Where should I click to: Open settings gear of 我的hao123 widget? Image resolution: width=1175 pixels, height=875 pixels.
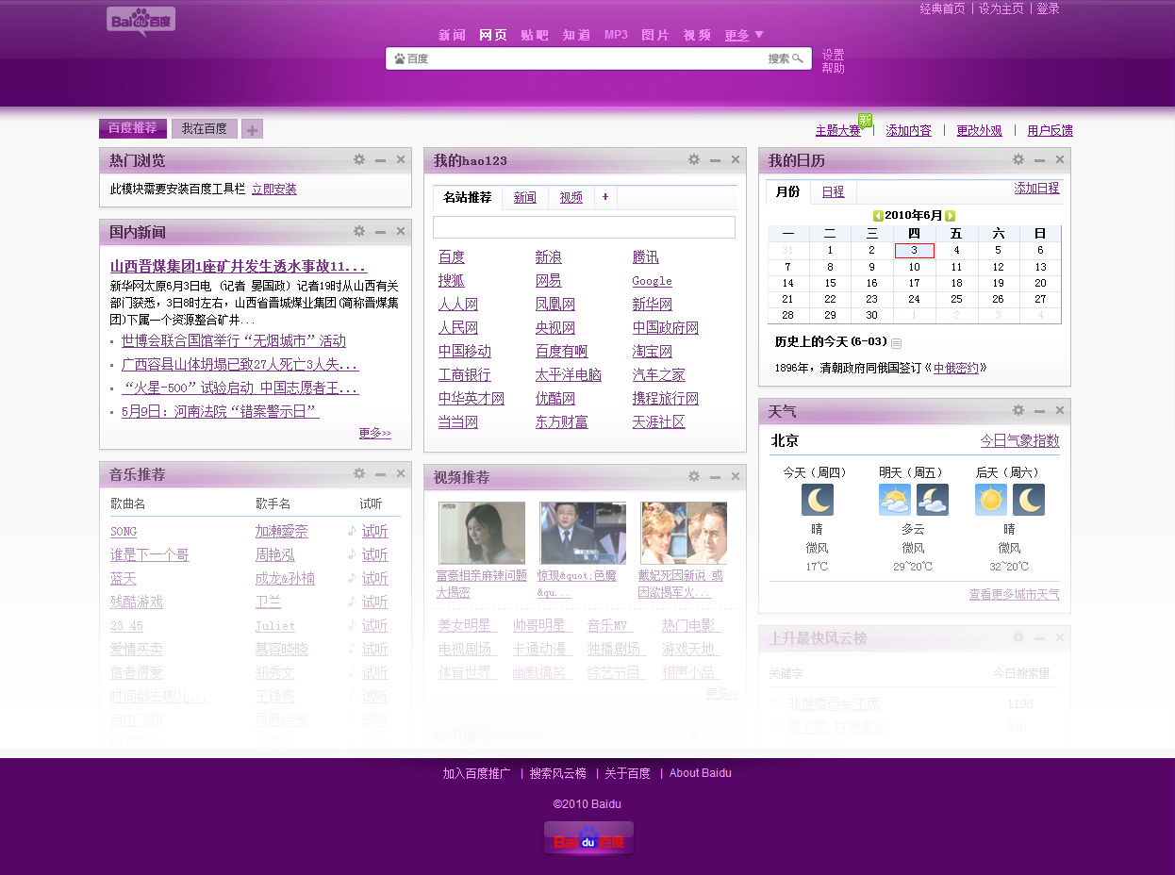tap(694, 160)
